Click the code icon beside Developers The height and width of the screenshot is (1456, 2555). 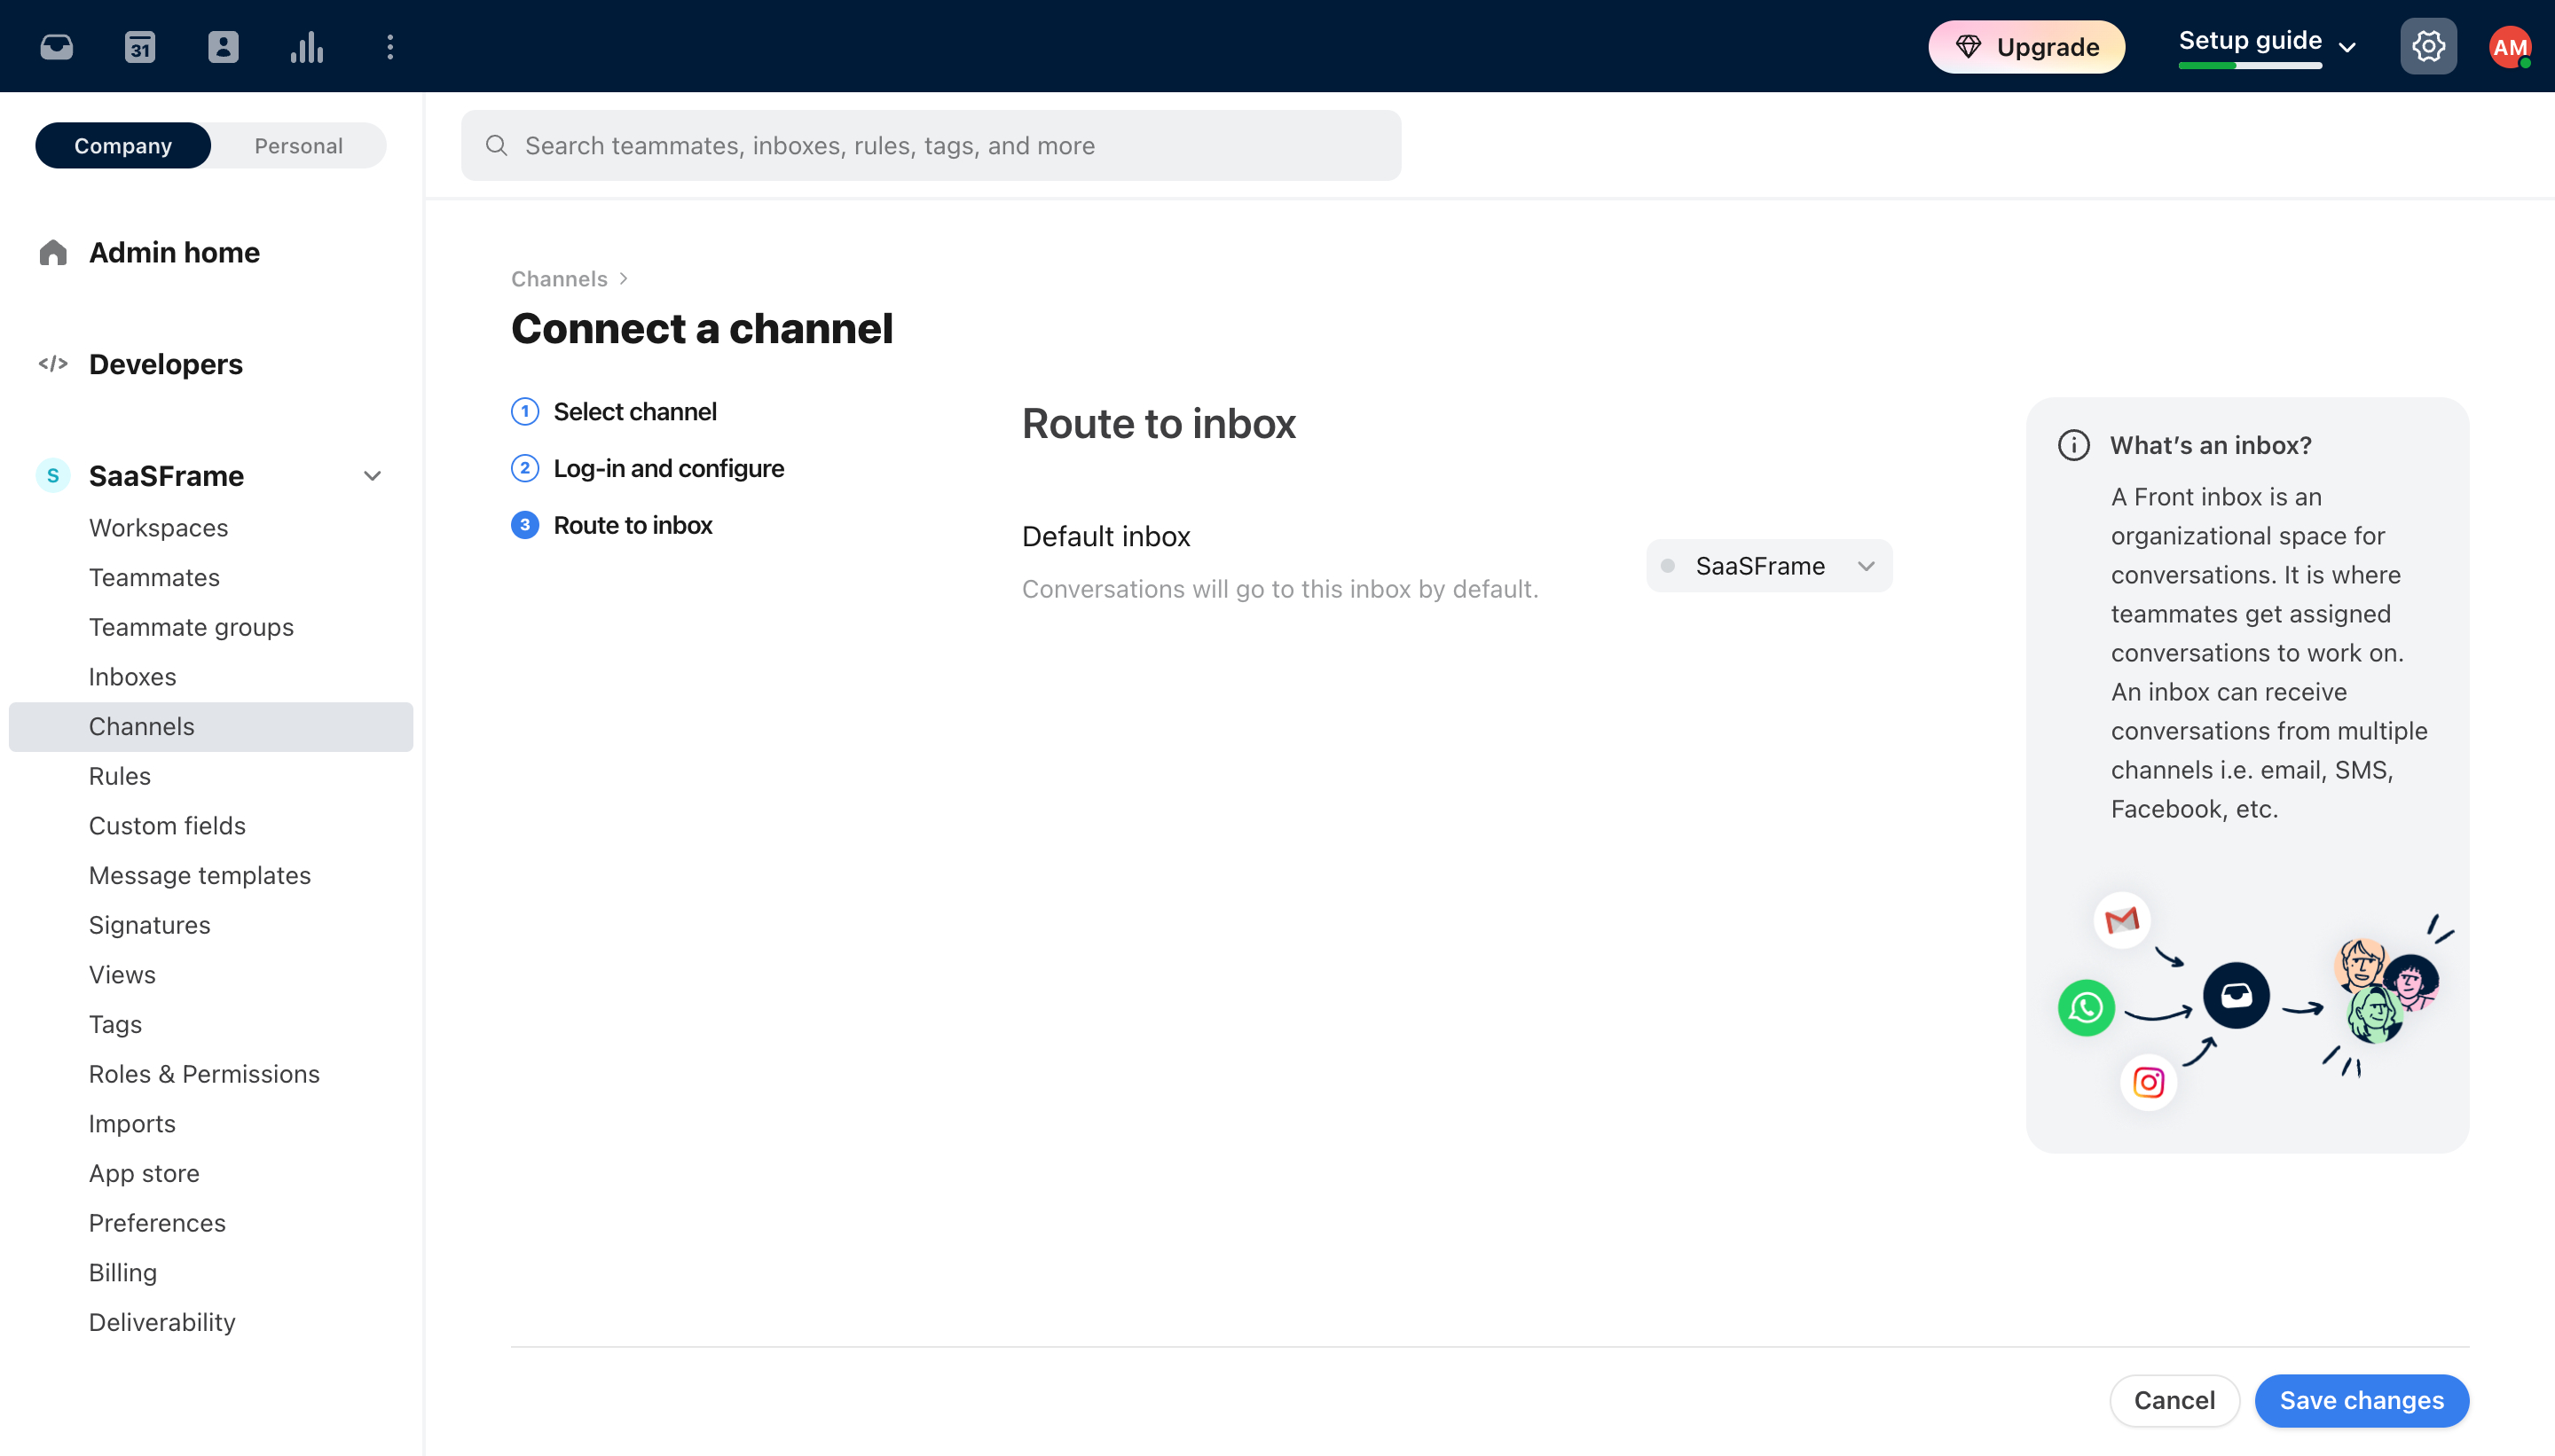pos(53,364)
